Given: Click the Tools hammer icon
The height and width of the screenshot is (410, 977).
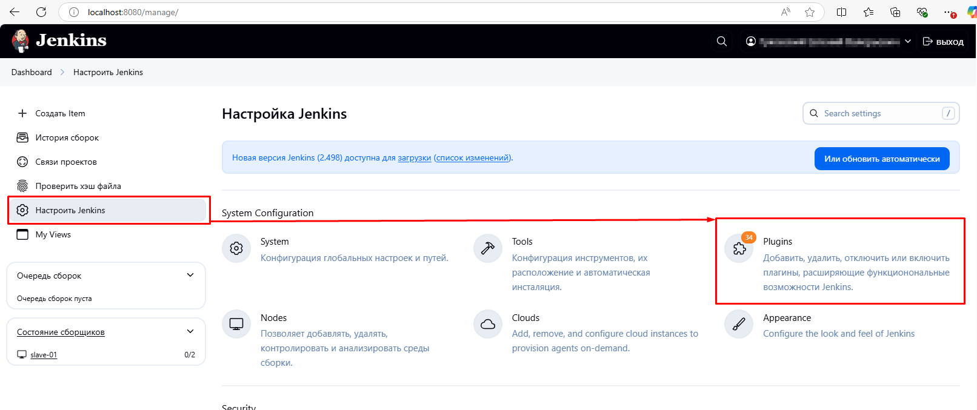Looking at the screenshot, I should tap(488, 248).
